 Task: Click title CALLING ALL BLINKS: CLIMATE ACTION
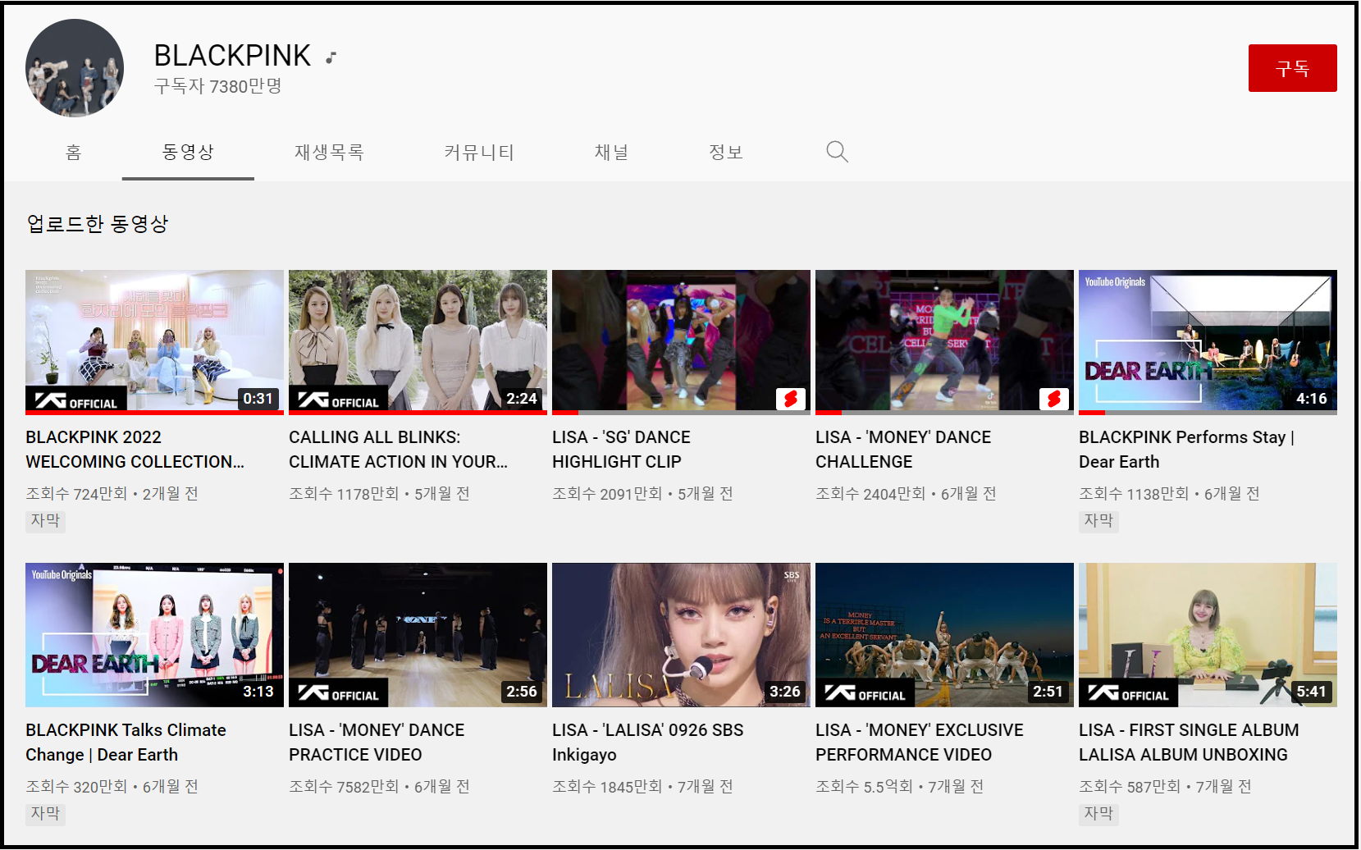[399, 450]
